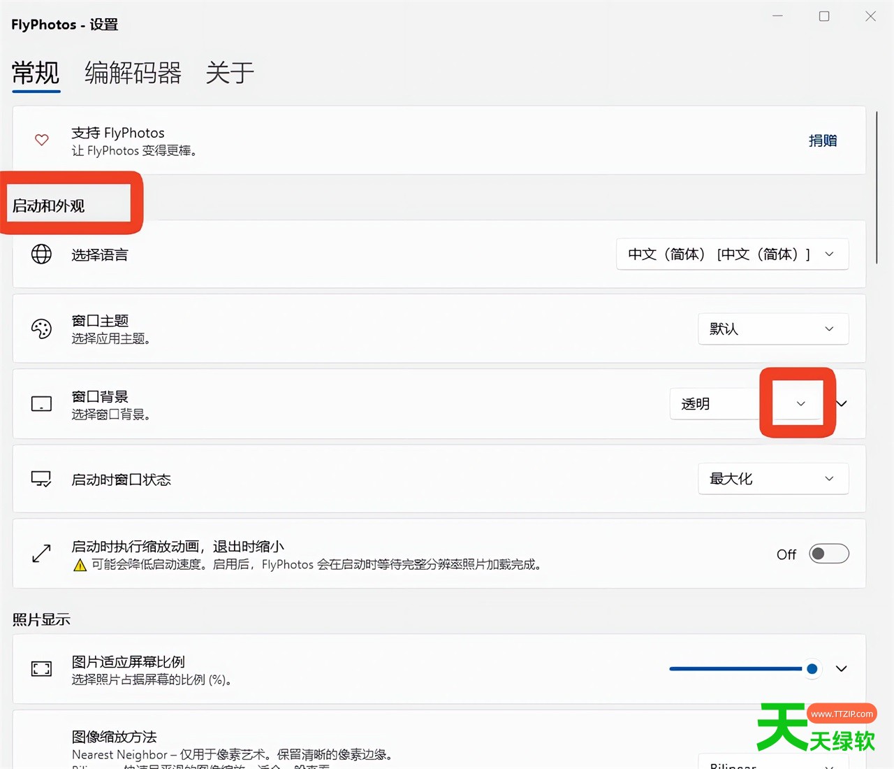Image resolution: width=894 pixels, height=769 pixels.
Task: Click the vertical scrollbar of settings
Action: pyautogui.click(x=877, y=187)
